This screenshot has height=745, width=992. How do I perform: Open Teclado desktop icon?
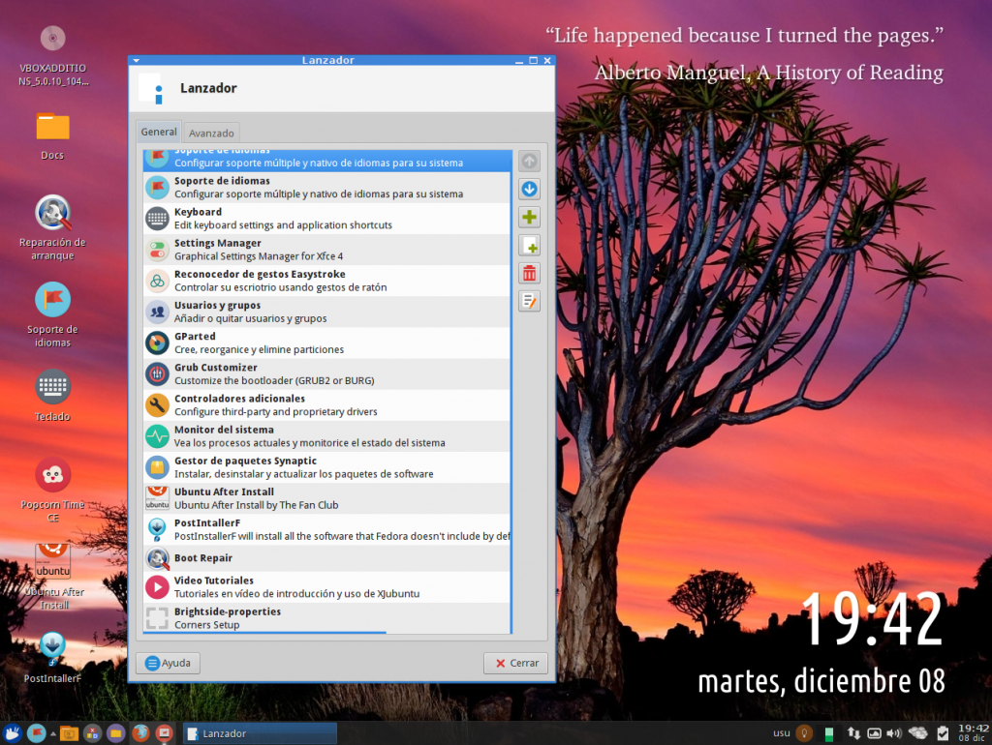[x=52, y=386]
